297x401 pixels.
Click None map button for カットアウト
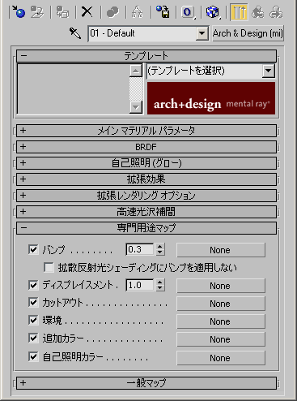tap(221, 304)
